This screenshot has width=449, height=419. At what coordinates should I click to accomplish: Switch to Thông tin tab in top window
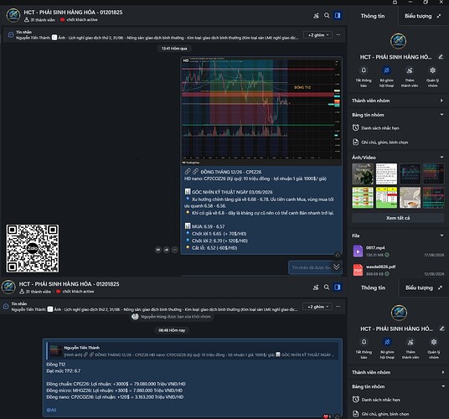[373, 16]
